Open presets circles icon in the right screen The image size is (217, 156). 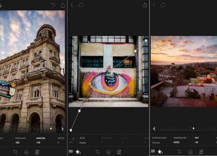(190, 152)
